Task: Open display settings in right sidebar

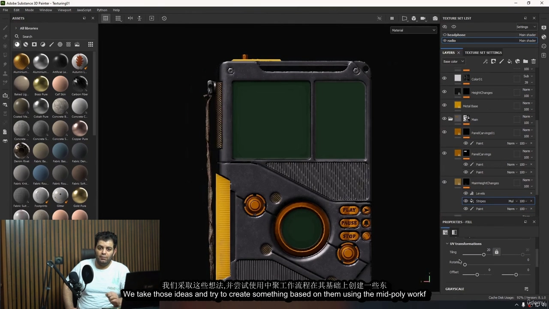Action: point(543,27)
